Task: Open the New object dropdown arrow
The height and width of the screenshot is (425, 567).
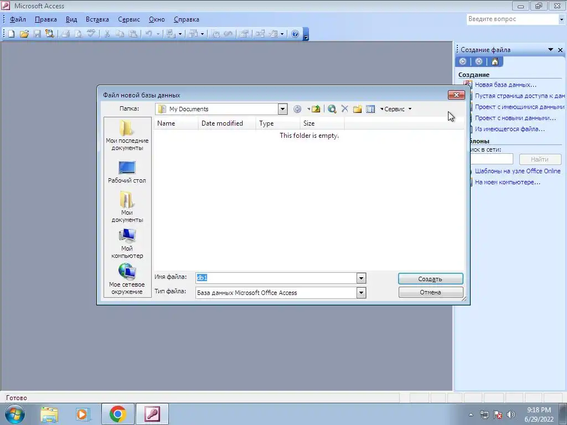Action: coord(282,34)
